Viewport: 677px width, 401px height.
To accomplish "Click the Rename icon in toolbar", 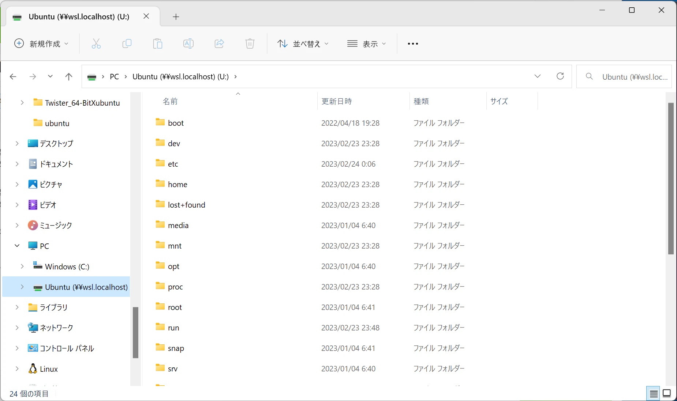I will [188, 44].
